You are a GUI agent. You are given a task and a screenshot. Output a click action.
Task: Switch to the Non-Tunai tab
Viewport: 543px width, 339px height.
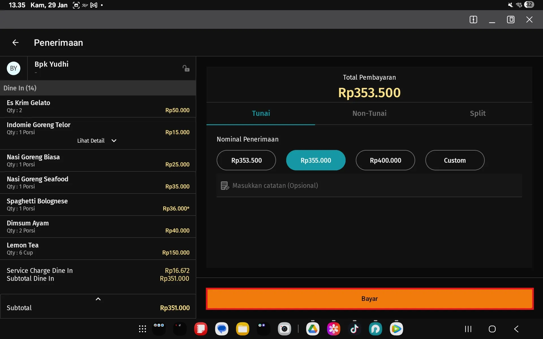369,113
